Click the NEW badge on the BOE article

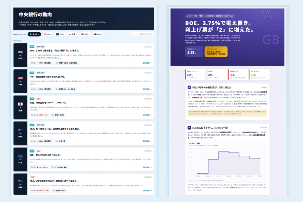pyautogui.click(x=32, y=47)
